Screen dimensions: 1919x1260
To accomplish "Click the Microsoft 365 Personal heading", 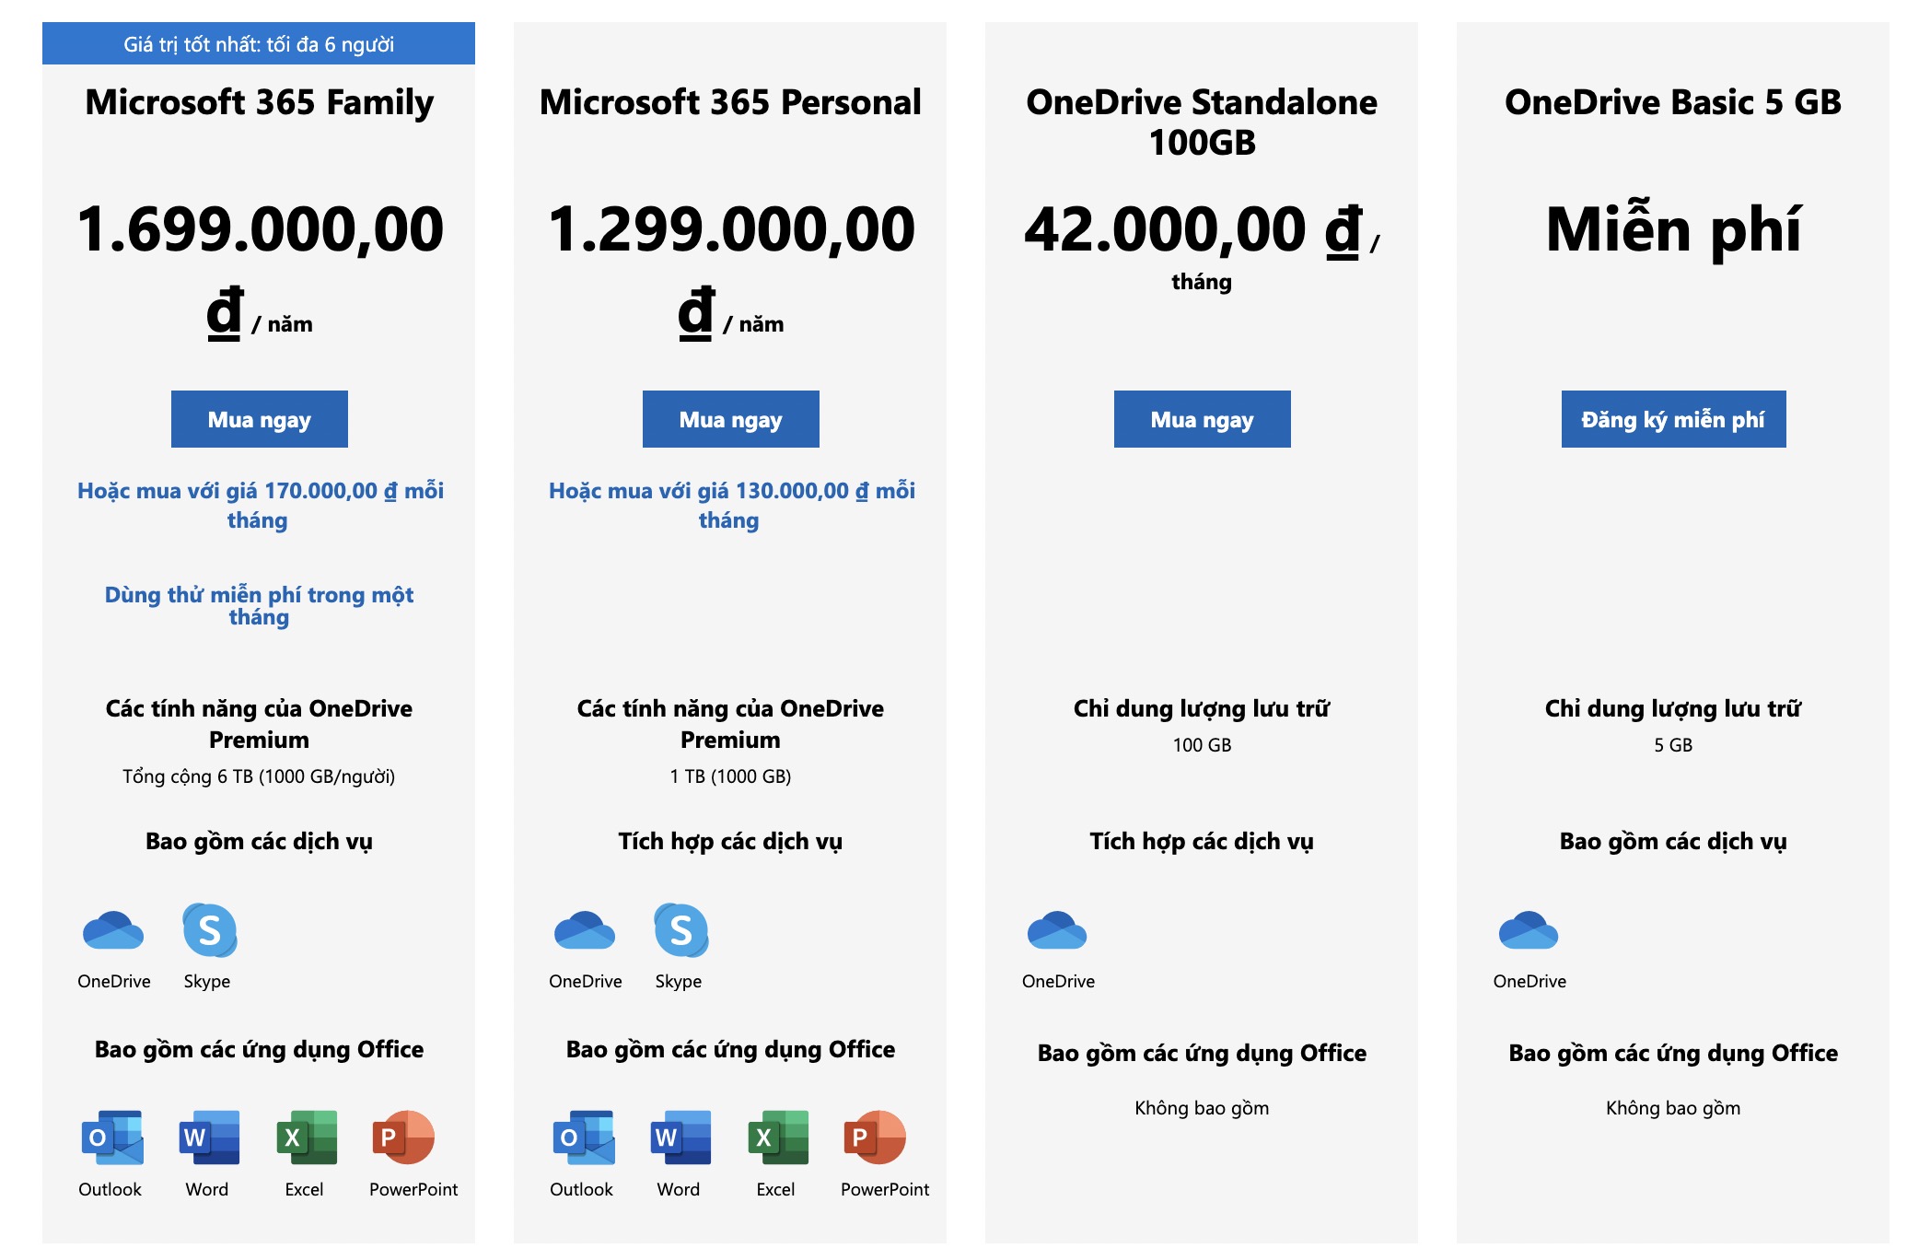I will (x=730, y=102).
